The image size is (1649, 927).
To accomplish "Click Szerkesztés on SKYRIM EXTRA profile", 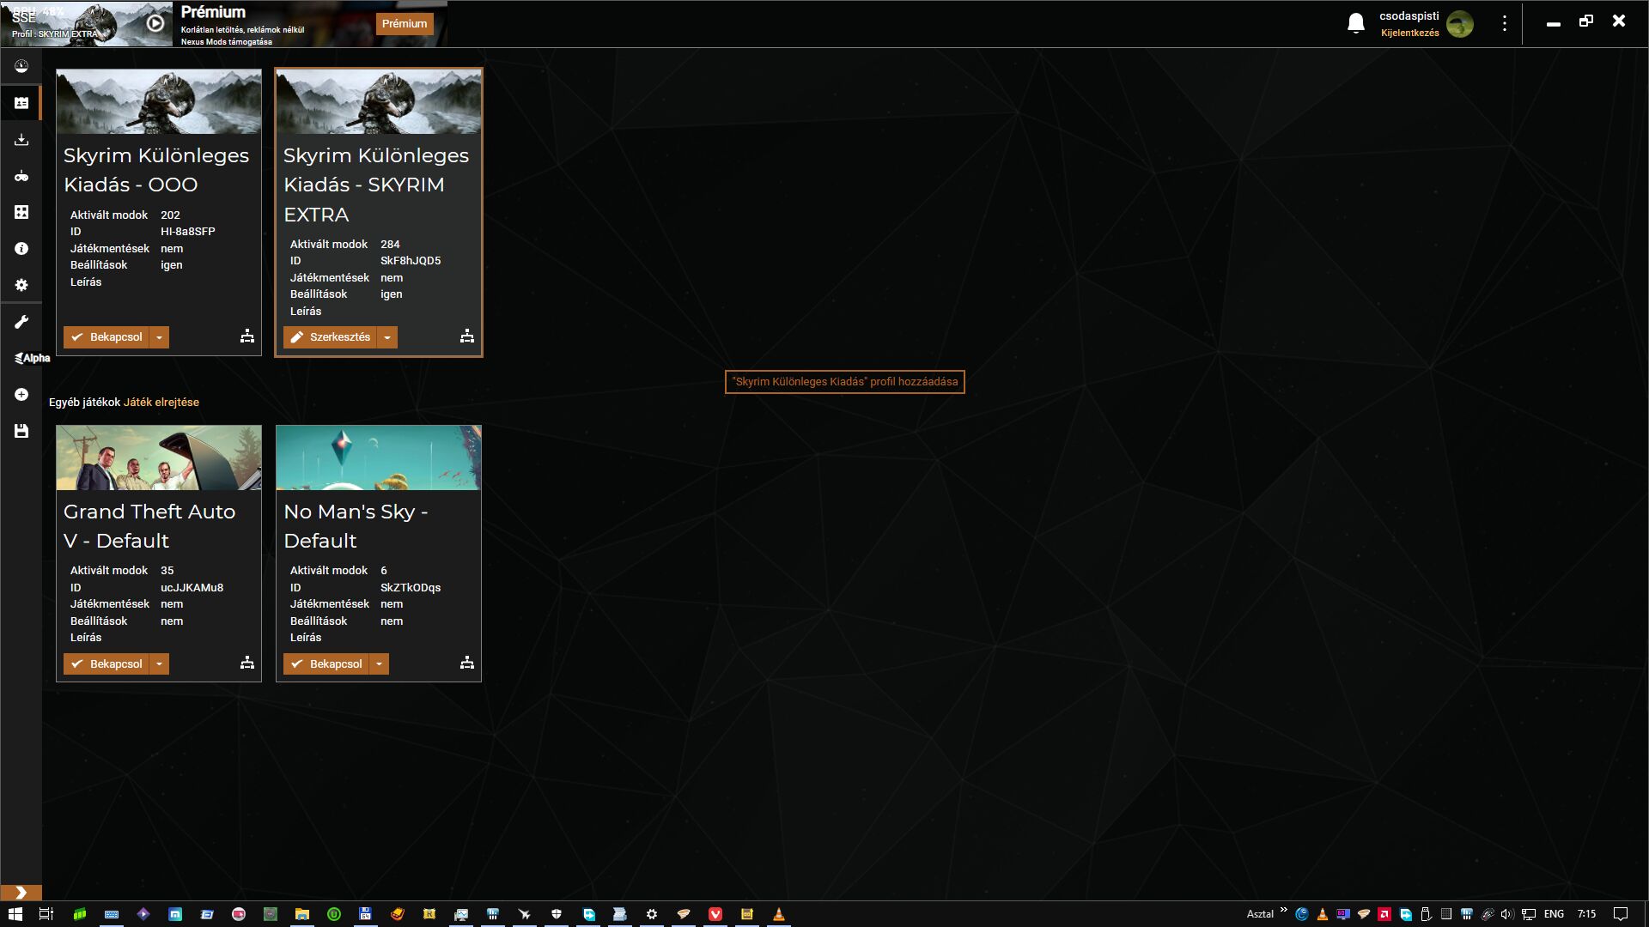I will coord(330,337).
